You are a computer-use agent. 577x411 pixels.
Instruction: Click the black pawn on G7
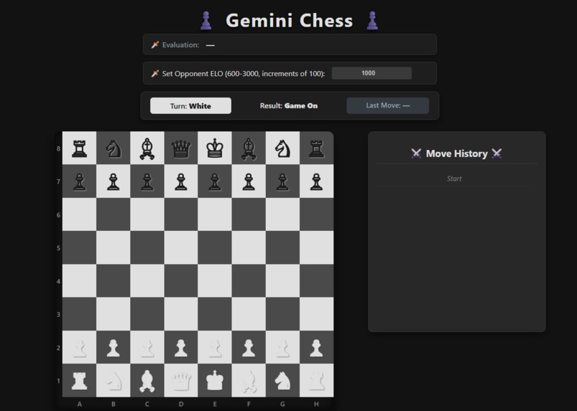tap(282, 181)
